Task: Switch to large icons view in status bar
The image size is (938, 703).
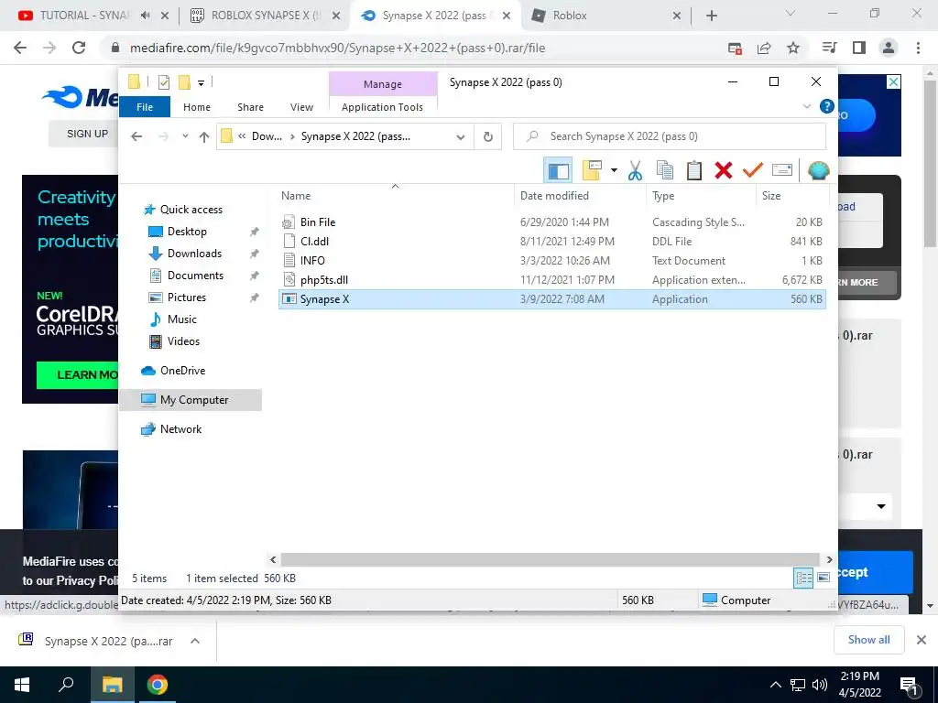Action: 823,578
